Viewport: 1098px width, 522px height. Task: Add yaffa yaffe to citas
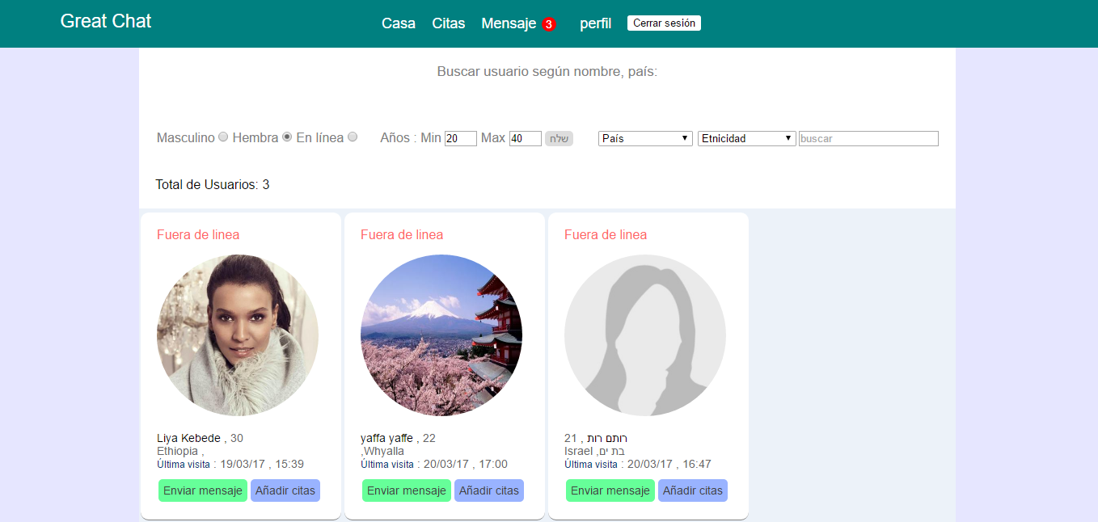click(x=489, y=490)
